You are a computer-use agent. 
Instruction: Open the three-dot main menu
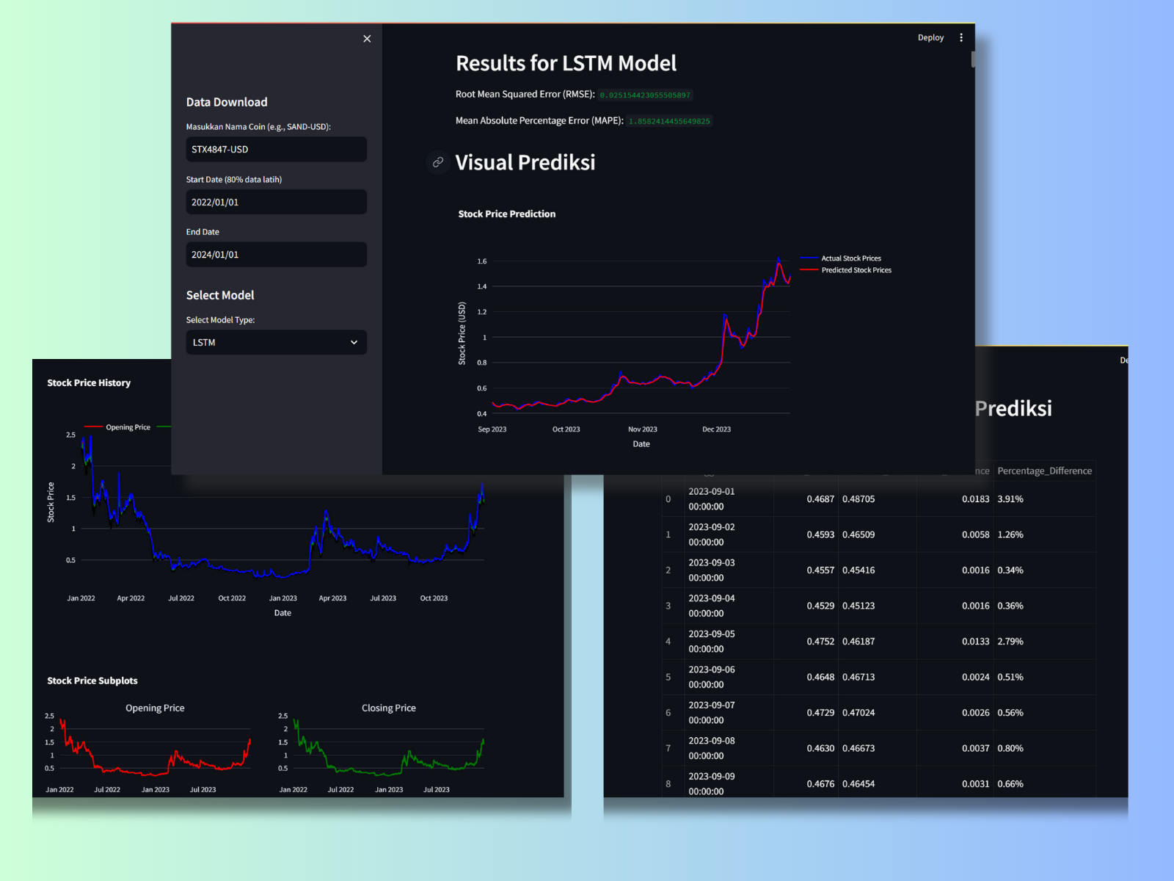(x=961, y=37)
